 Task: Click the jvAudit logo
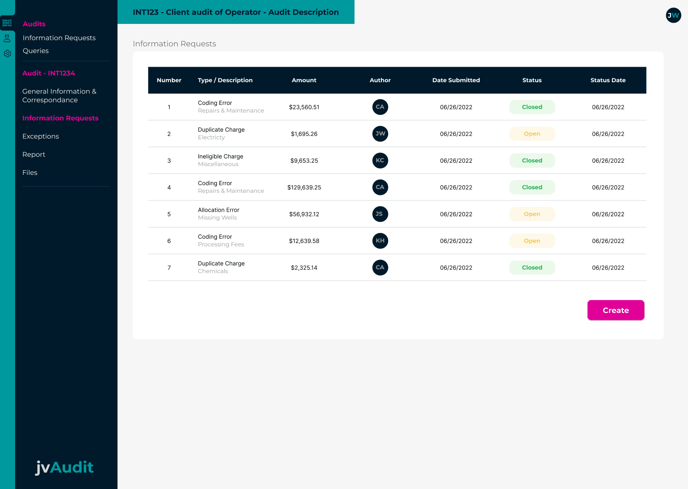64,467
